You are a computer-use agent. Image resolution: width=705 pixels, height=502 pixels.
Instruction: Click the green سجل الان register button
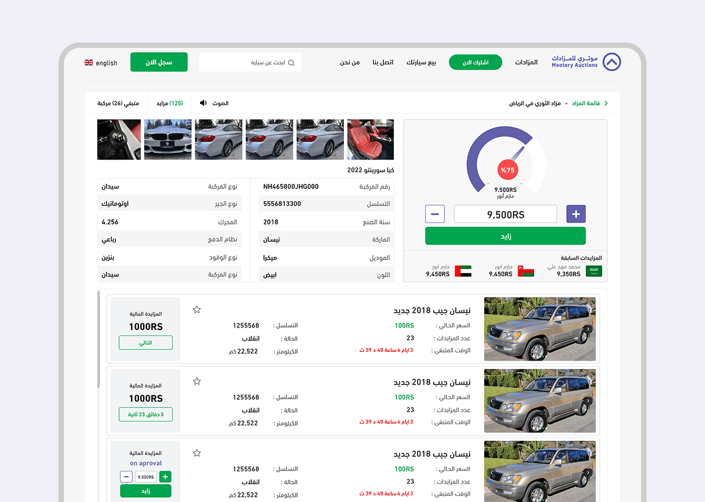point(158,62)
